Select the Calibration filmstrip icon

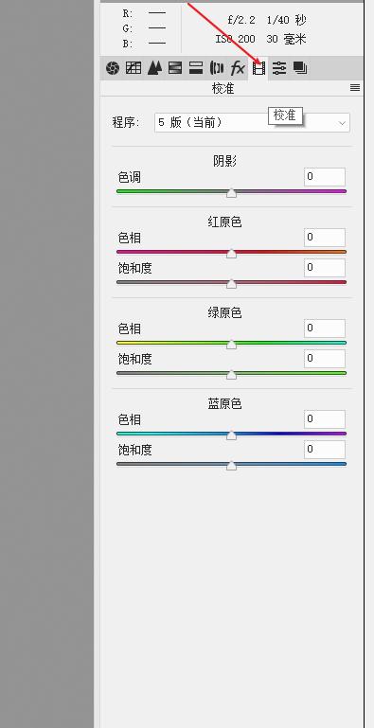pyautogui.click(x=258, y=68)
